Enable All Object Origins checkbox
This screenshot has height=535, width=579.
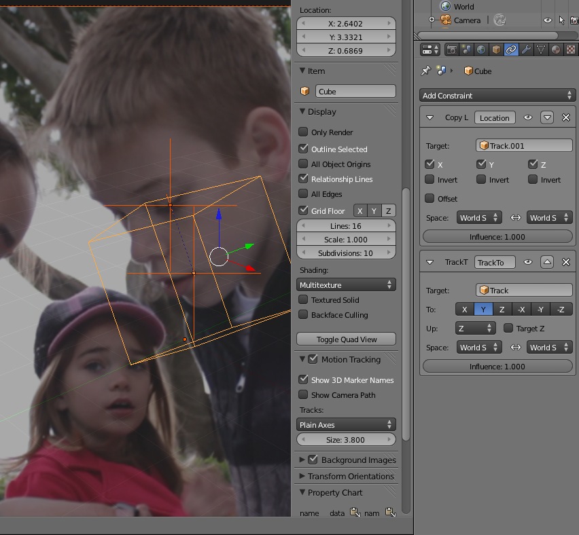click(303, 164)
